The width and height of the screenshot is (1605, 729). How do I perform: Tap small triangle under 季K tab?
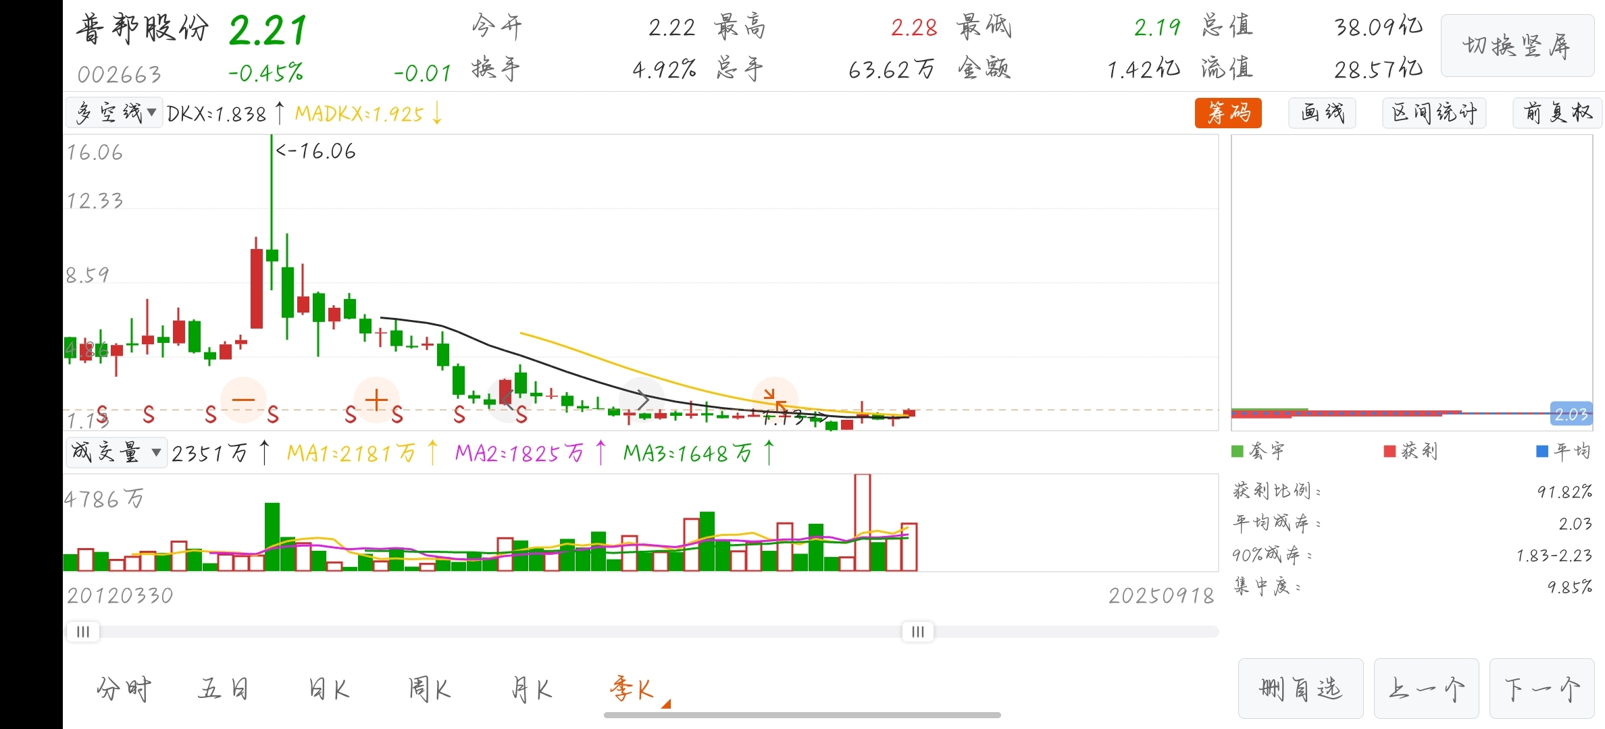(666, 704)
